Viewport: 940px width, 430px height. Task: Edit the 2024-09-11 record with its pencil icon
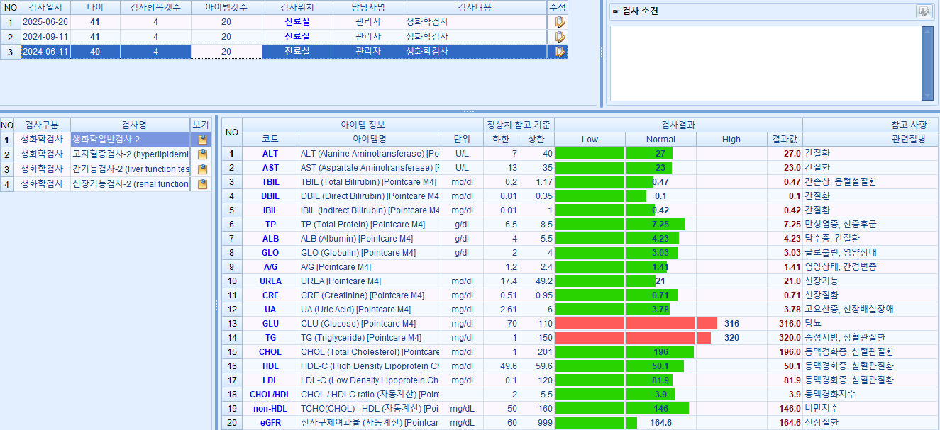(560, 36)
